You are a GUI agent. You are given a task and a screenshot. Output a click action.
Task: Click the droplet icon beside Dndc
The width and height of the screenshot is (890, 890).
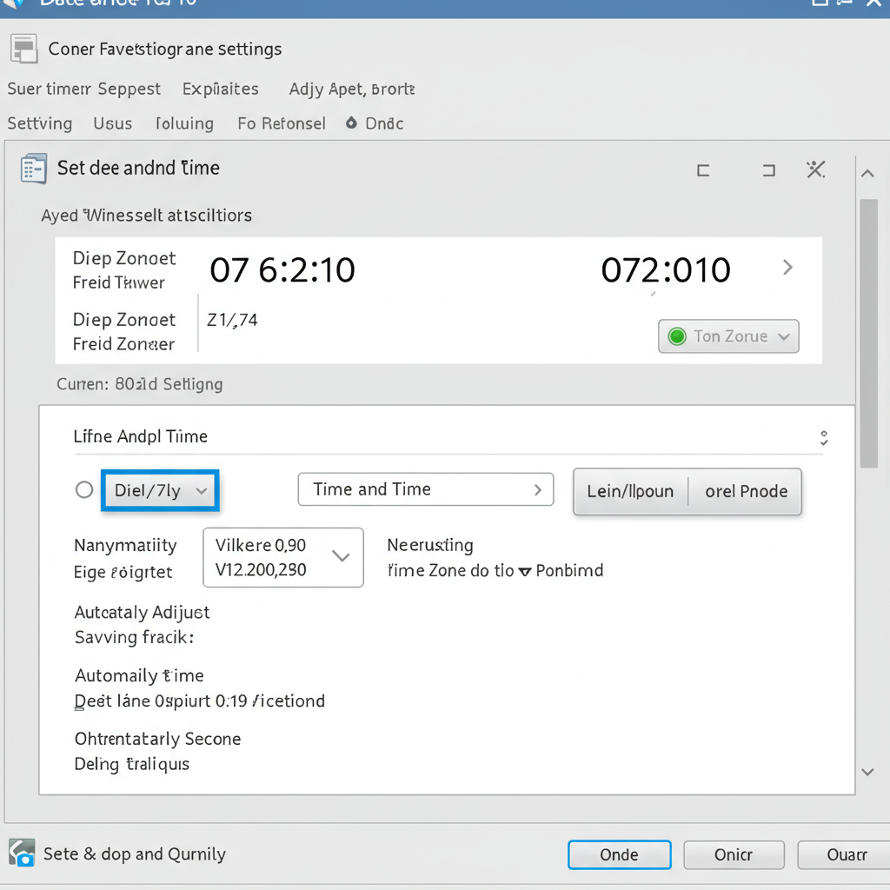[x=351, y=123]
